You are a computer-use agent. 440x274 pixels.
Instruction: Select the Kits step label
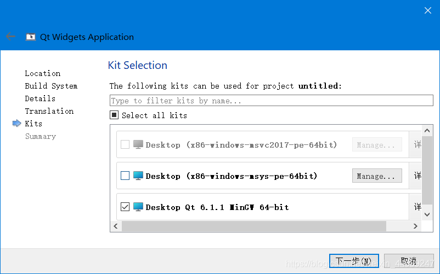point(33,124)
